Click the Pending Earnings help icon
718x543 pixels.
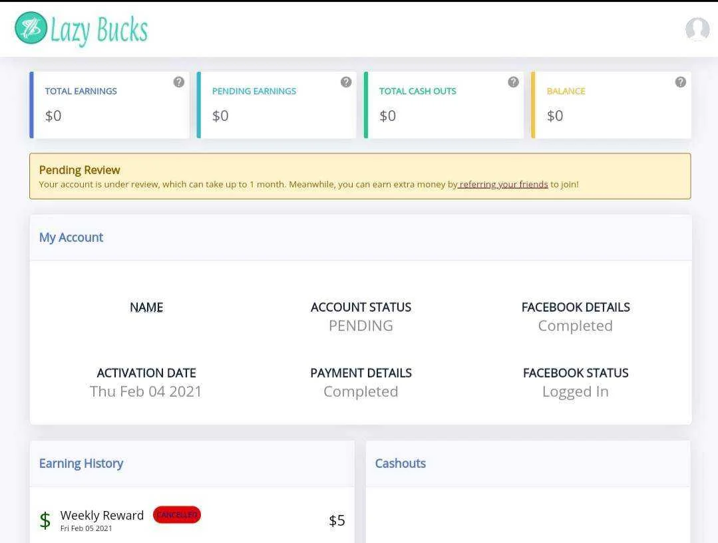coord(346,82)
